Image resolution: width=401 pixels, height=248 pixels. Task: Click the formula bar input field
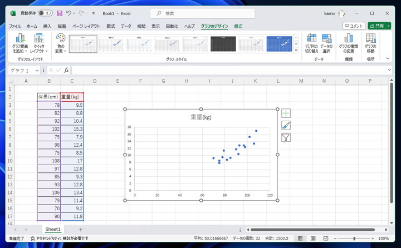click(229, 70)
